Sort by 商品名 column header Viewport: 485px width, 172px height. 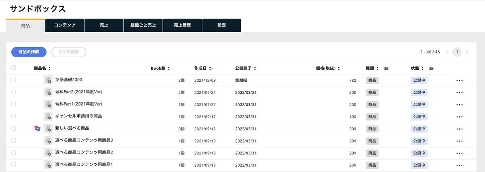pos(42,68)
